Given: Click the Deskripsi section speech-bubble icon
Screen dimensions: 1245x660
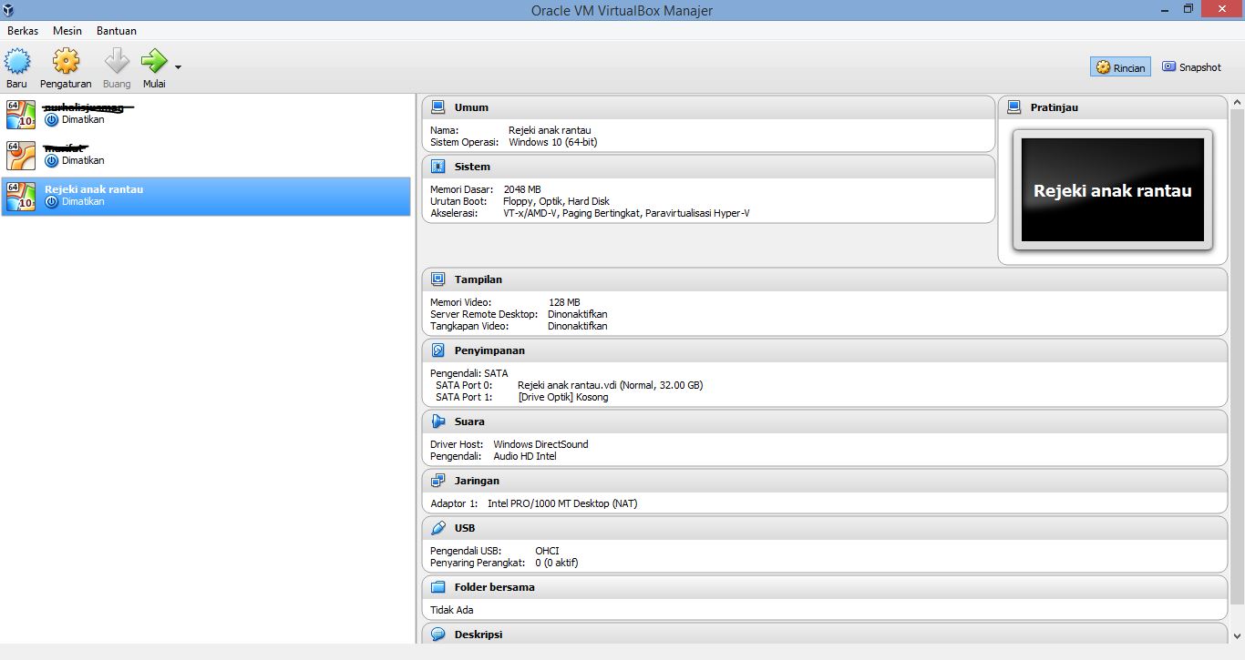Looking at the screenshot, I should pos(438,635).
